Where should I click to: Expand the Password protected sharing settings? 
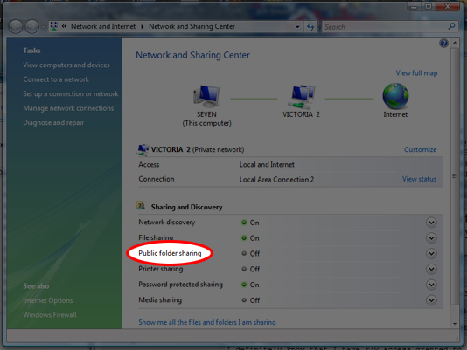(x=431, y=285)
